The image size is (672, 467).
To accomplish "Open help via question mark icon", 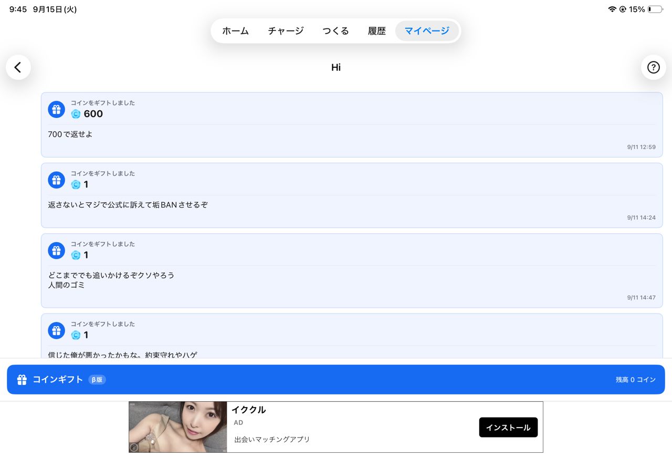I will tap(653, 67).
